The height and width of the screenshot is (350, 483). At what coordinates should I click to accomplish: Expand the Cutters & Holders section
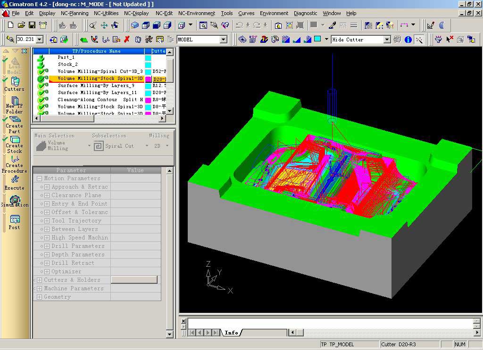[x=40, y=280]
